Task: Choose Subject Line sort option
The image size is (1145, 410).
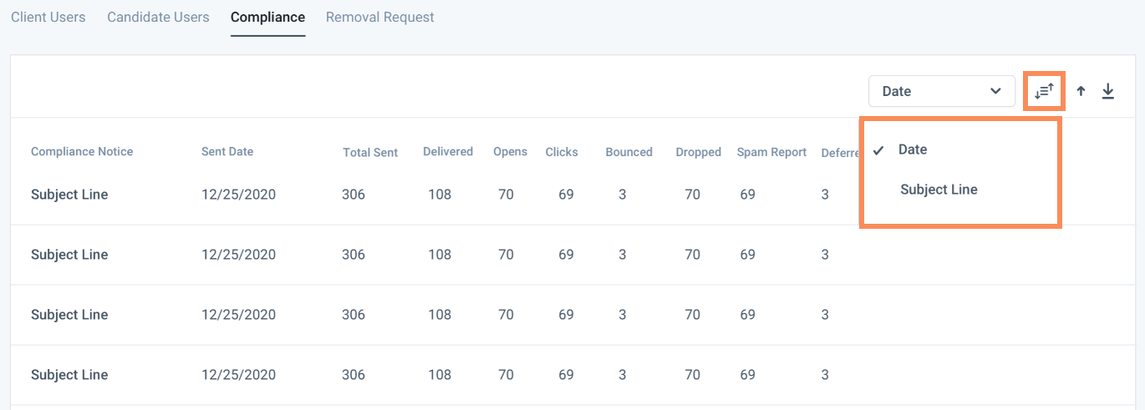Action: pos(939,190)
